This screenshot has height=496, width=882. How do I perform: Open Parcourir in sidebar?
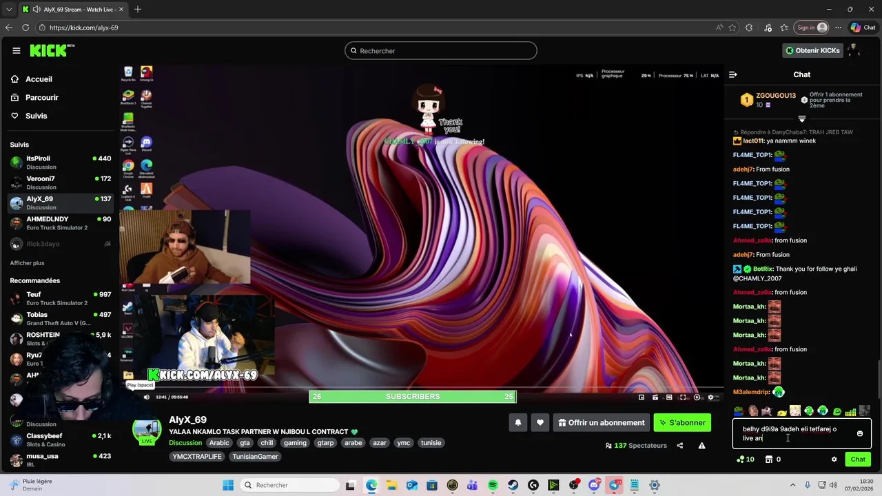click(x=42, y=98)
